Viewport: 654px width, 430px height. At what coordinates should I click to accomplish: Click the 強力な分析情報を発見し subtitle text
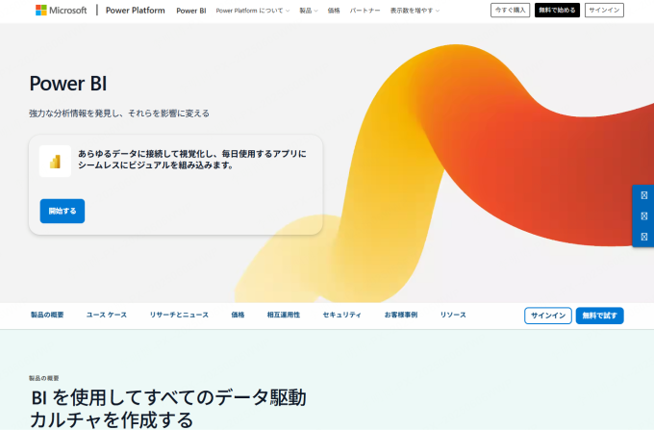[119, 114]
